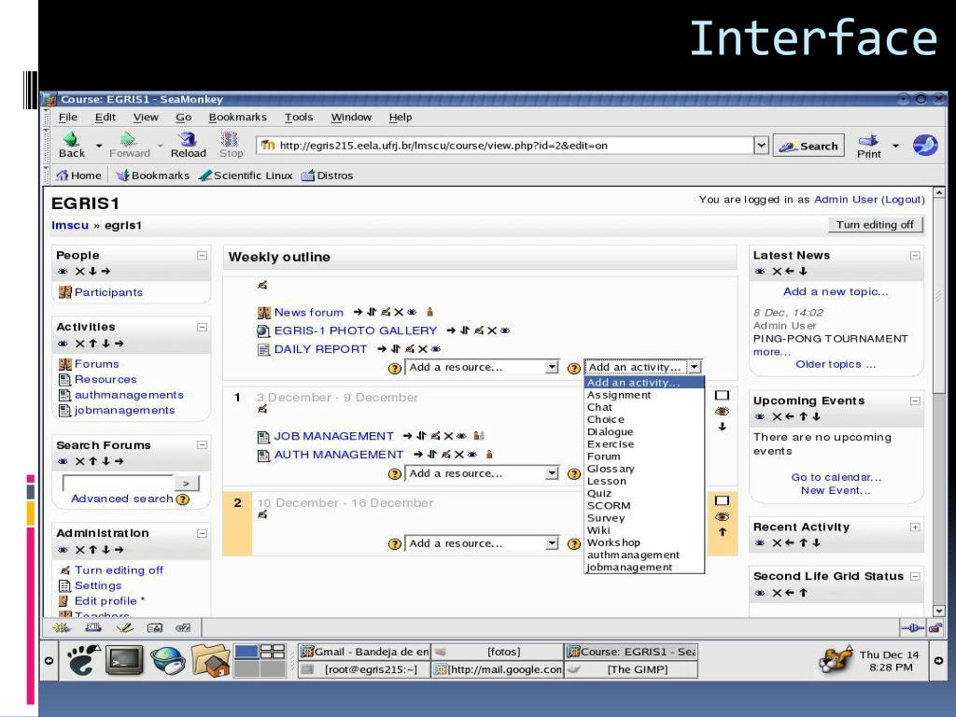Click the page vertical scrollbar down arrow

939,611
